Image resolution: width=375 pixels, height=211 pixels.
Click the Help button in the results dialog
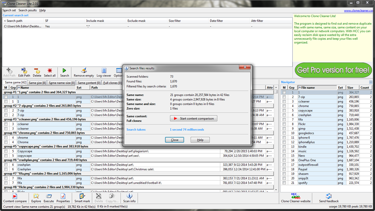[200, 140]
